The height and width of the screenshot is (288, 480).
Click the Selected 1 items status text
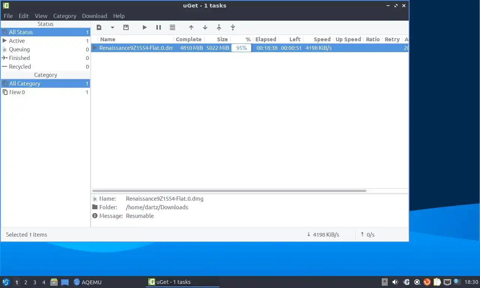(x=27, y=235)
